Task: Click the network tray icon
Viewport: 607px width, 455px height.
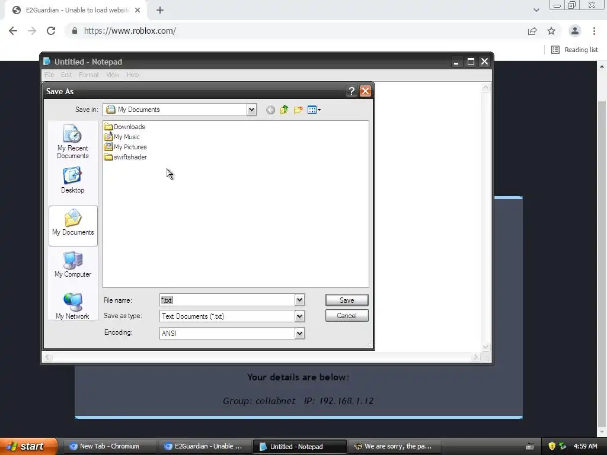Action: [563, 447]
